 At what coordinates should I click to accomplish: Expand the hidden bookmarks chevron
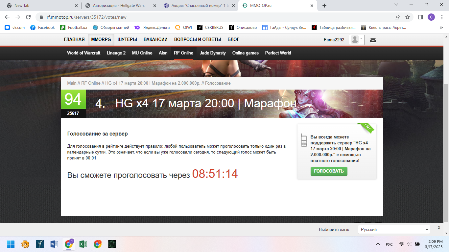pyautogui.click(x=441, y=28)
